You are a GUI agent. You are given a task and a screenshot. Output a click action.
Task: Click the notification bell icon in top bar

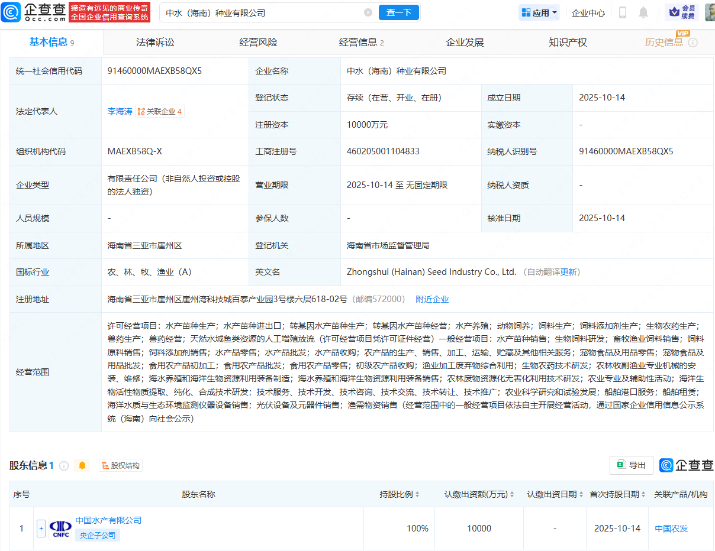coord(643,12)
